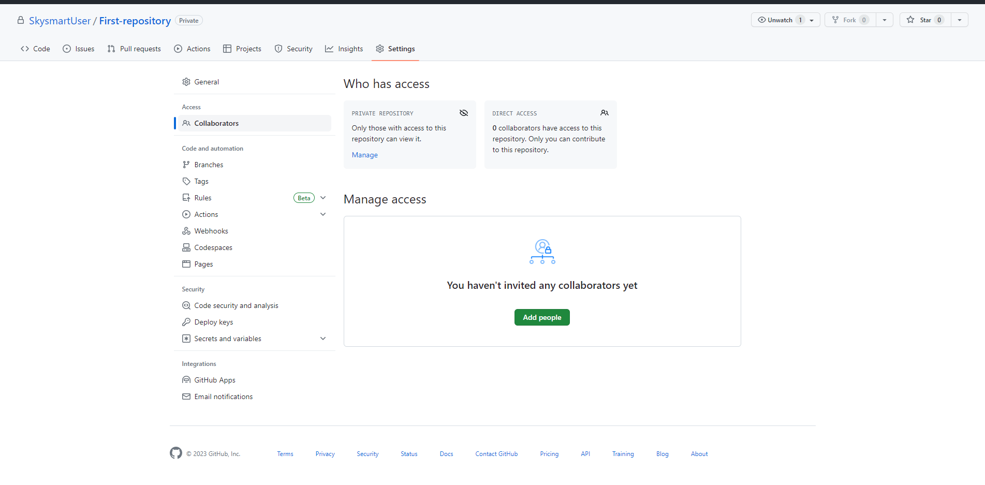Open the Security footer link
This screenshot has width=985, height=485.
pos(367,454)
